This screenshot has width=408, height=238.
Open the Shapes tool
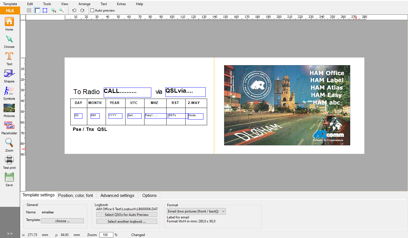(x=9, y=76)
